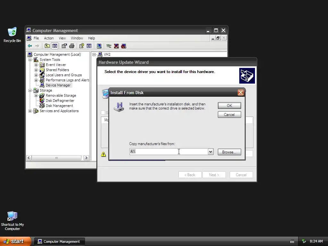
Task: Minimize the inner MMC console window
Action: 213,38
